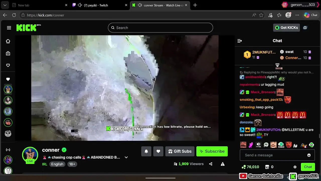Mute the Kick tab speaker icon
Screen dimensions: 321x181
(x=140, y=5)
